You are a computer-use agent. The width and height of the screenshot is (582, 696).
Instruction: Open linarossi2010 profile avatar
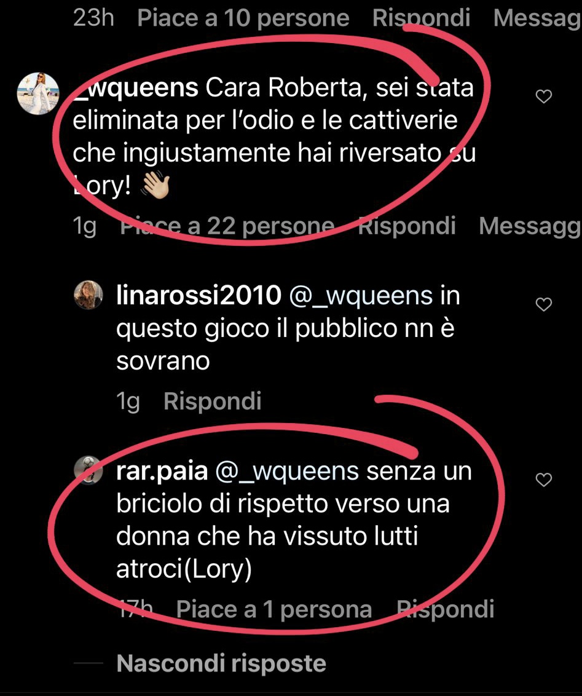[88, 295]
